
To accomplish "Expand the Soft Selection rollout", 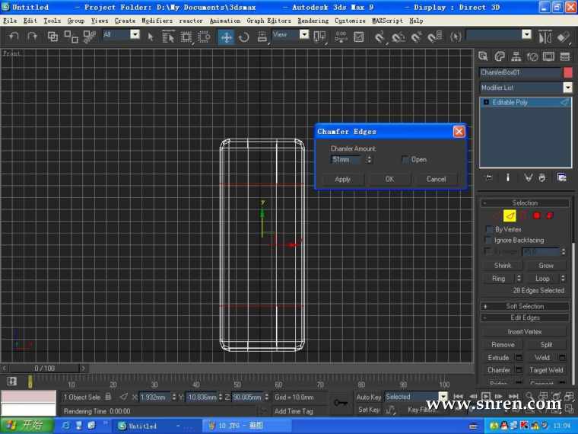I will pyautogui.click(x=525, y=306).
